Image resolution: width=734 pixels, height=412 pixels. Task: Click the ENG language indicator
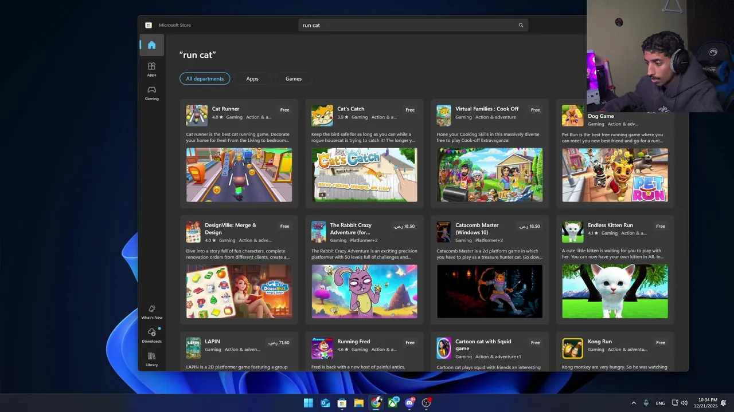click(x=661, y=403)
